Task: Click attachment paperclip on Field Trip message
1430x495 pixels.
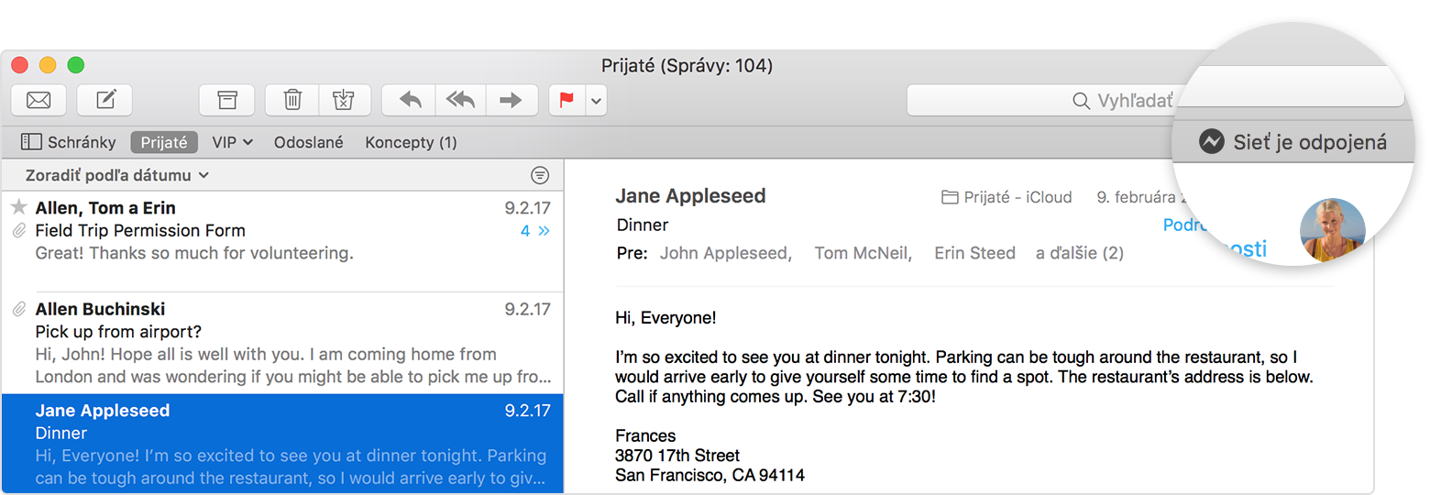Action: 18,231
